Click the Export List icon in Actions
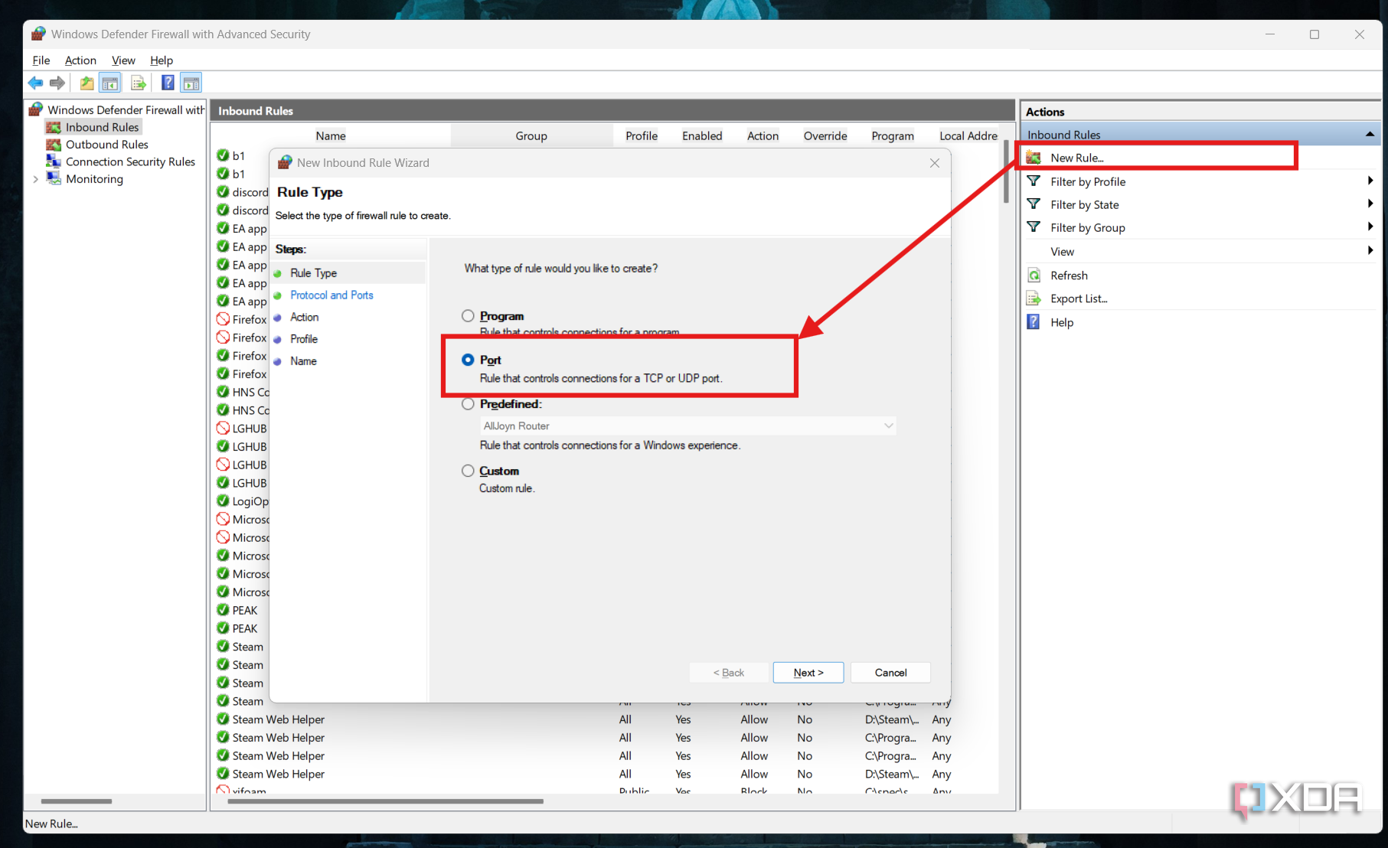The image size is (1388, 848). coord(1034,298)
